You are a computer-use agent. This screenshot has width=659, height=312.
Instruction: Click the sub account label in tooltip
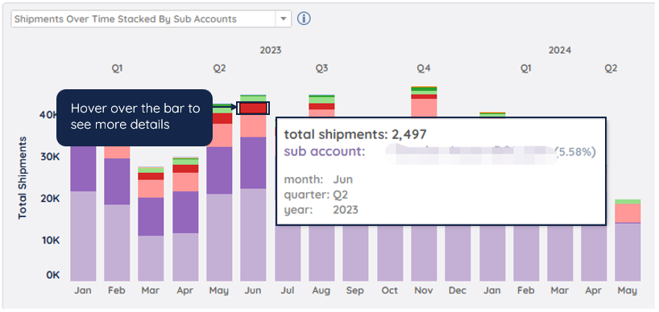(x=325, y=151)
